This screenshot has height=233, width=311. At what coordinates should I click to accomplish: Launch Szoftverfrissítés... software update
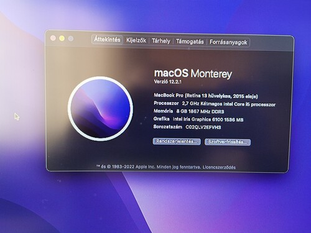coord(228,142)
